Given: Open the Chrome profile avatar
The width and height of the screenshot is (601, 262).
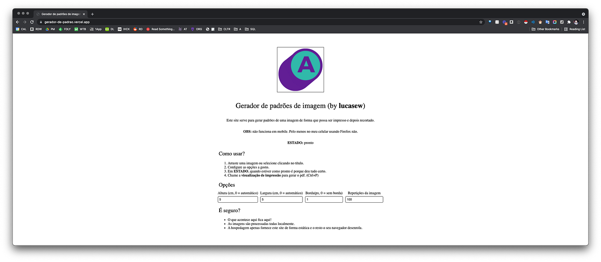Looking at the screenshot, I should [x=576, y=22].
